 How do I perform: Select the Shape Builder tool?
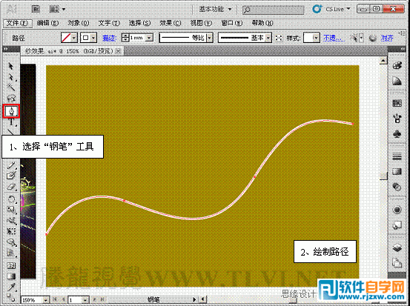[x=11, y=242]
